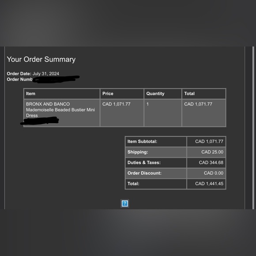Click the blue question mark image icon
The height and width of the screenshot is (256, 256).
coord(125,203)
